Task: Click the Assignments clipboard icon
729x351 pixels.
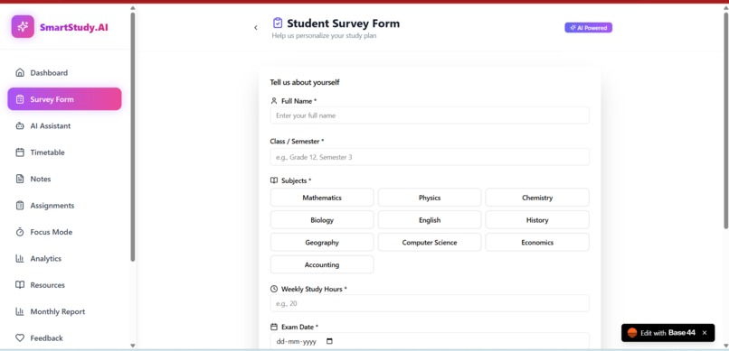Action: coord(20,206)
